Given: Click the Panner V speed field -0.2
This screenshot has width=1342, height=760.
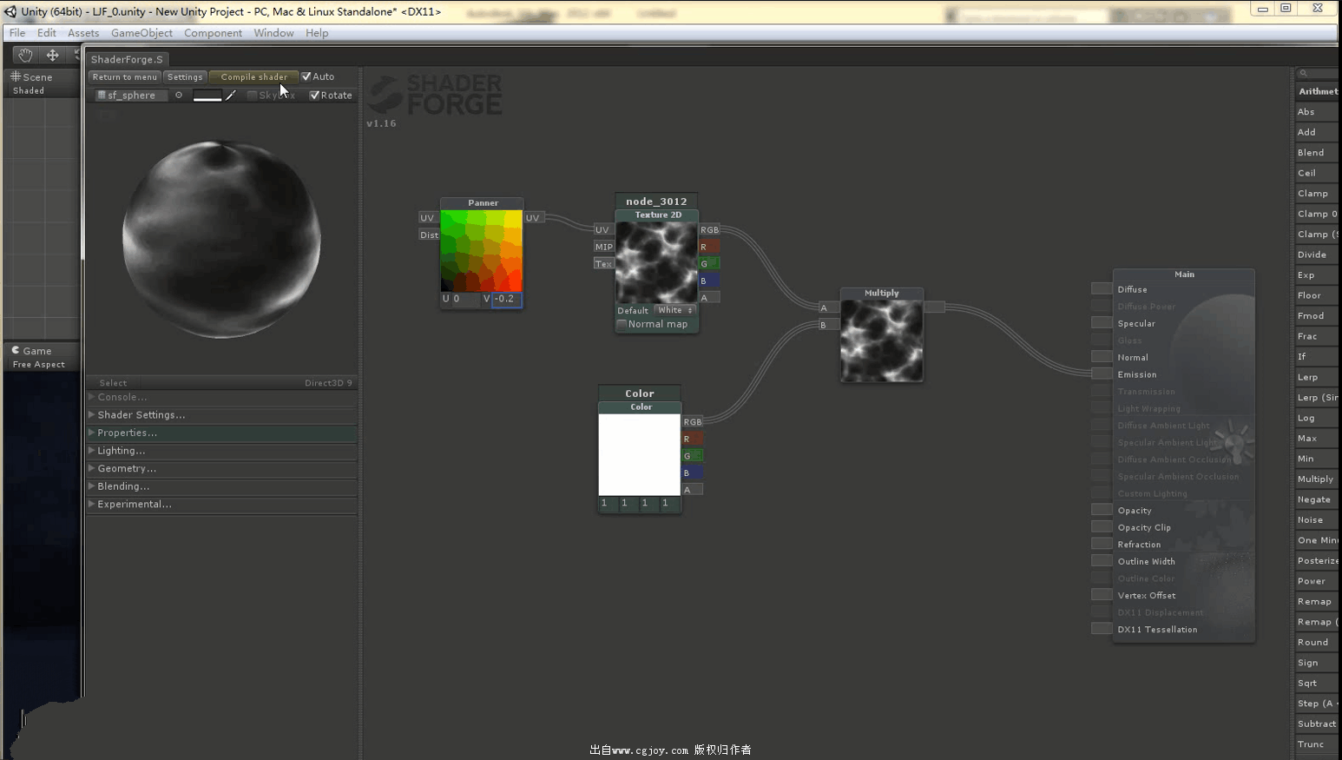Looking at the screenshot, I should click(506, 299).
